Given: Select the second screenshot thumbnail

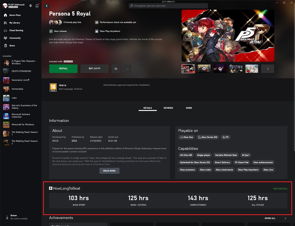Looking at the screenshot, I should coord(204,68).
